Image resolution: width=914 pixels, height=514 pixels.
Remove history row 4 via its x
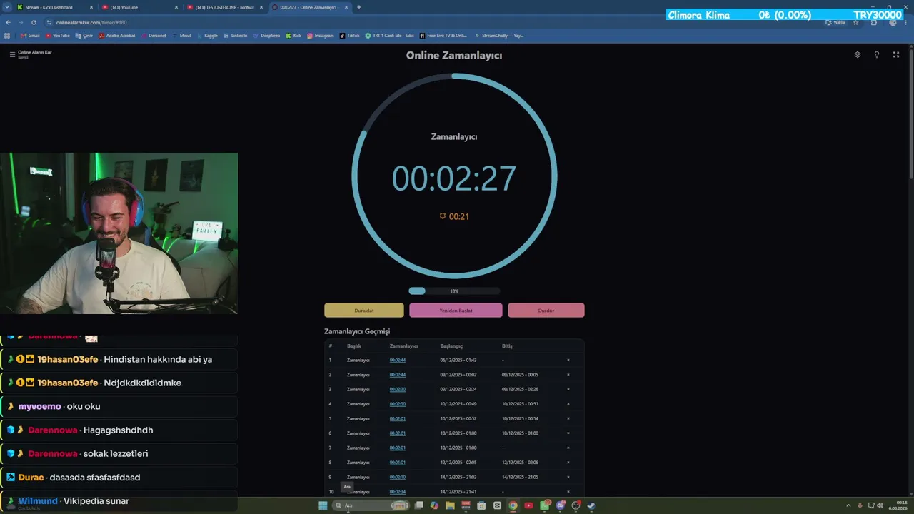coord(568,404)
